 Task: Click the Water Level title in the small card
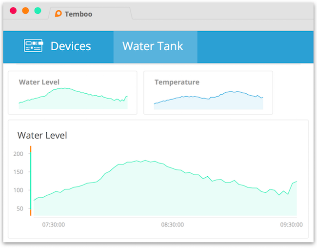(x=39, y=82)
